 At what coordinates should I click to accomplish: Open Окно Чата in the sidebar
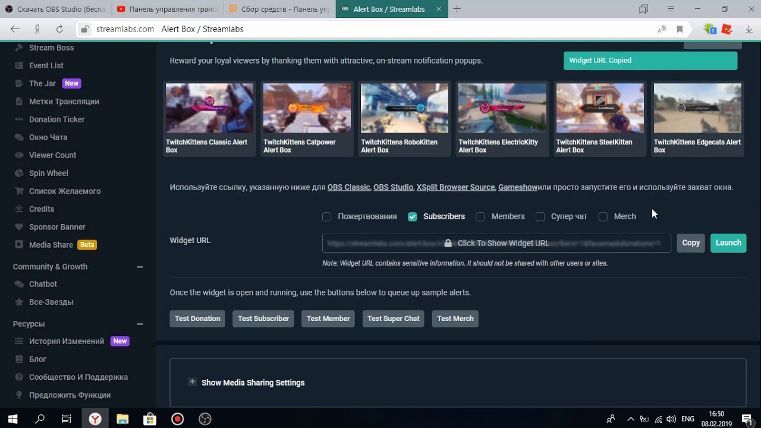tap(48, 137)
